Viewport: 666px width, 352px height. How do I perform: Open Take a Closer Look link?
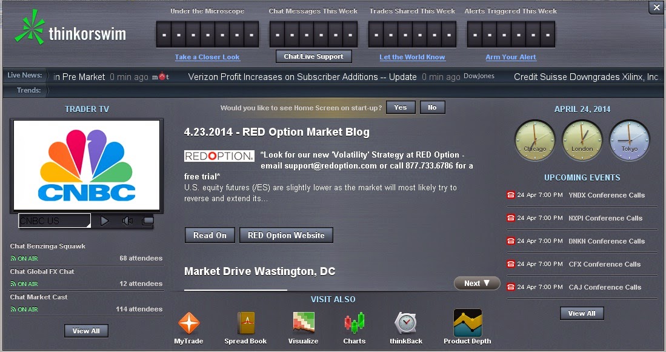click(207, 57)
